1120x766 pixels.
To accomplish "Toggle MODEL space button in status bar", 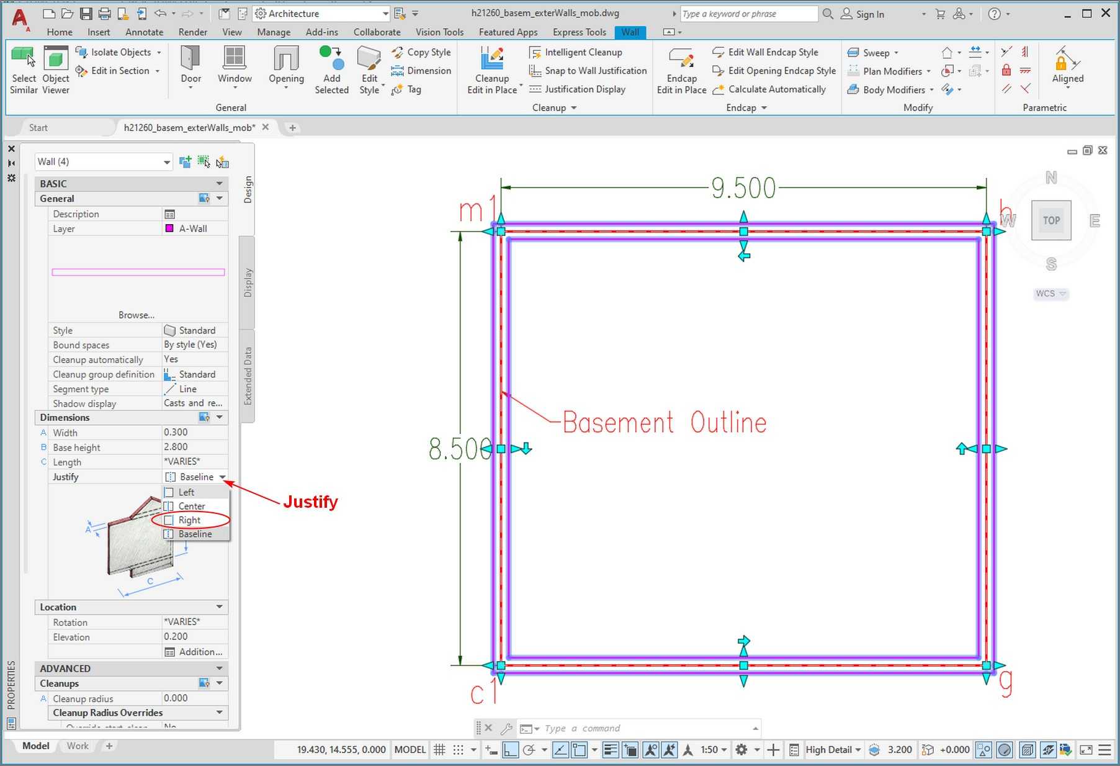I will (x=410, y=750).
